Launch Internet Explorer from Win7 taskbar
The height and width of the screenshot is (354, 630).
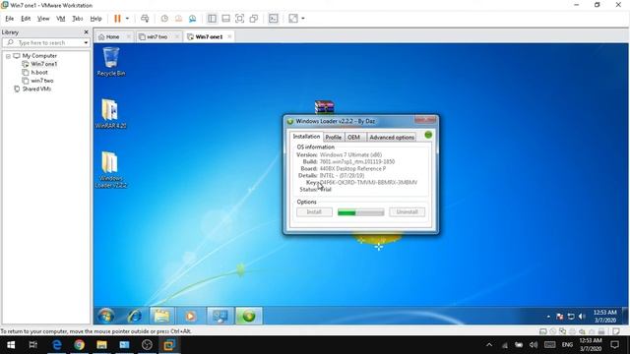(x=135, y=317)
